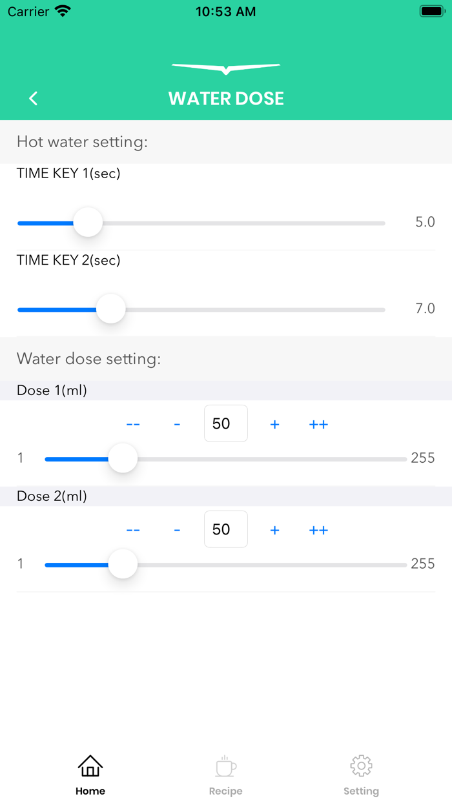452x803 pixels.
Task: Click the Dose 2 slider handle
Action: point(123,565)
